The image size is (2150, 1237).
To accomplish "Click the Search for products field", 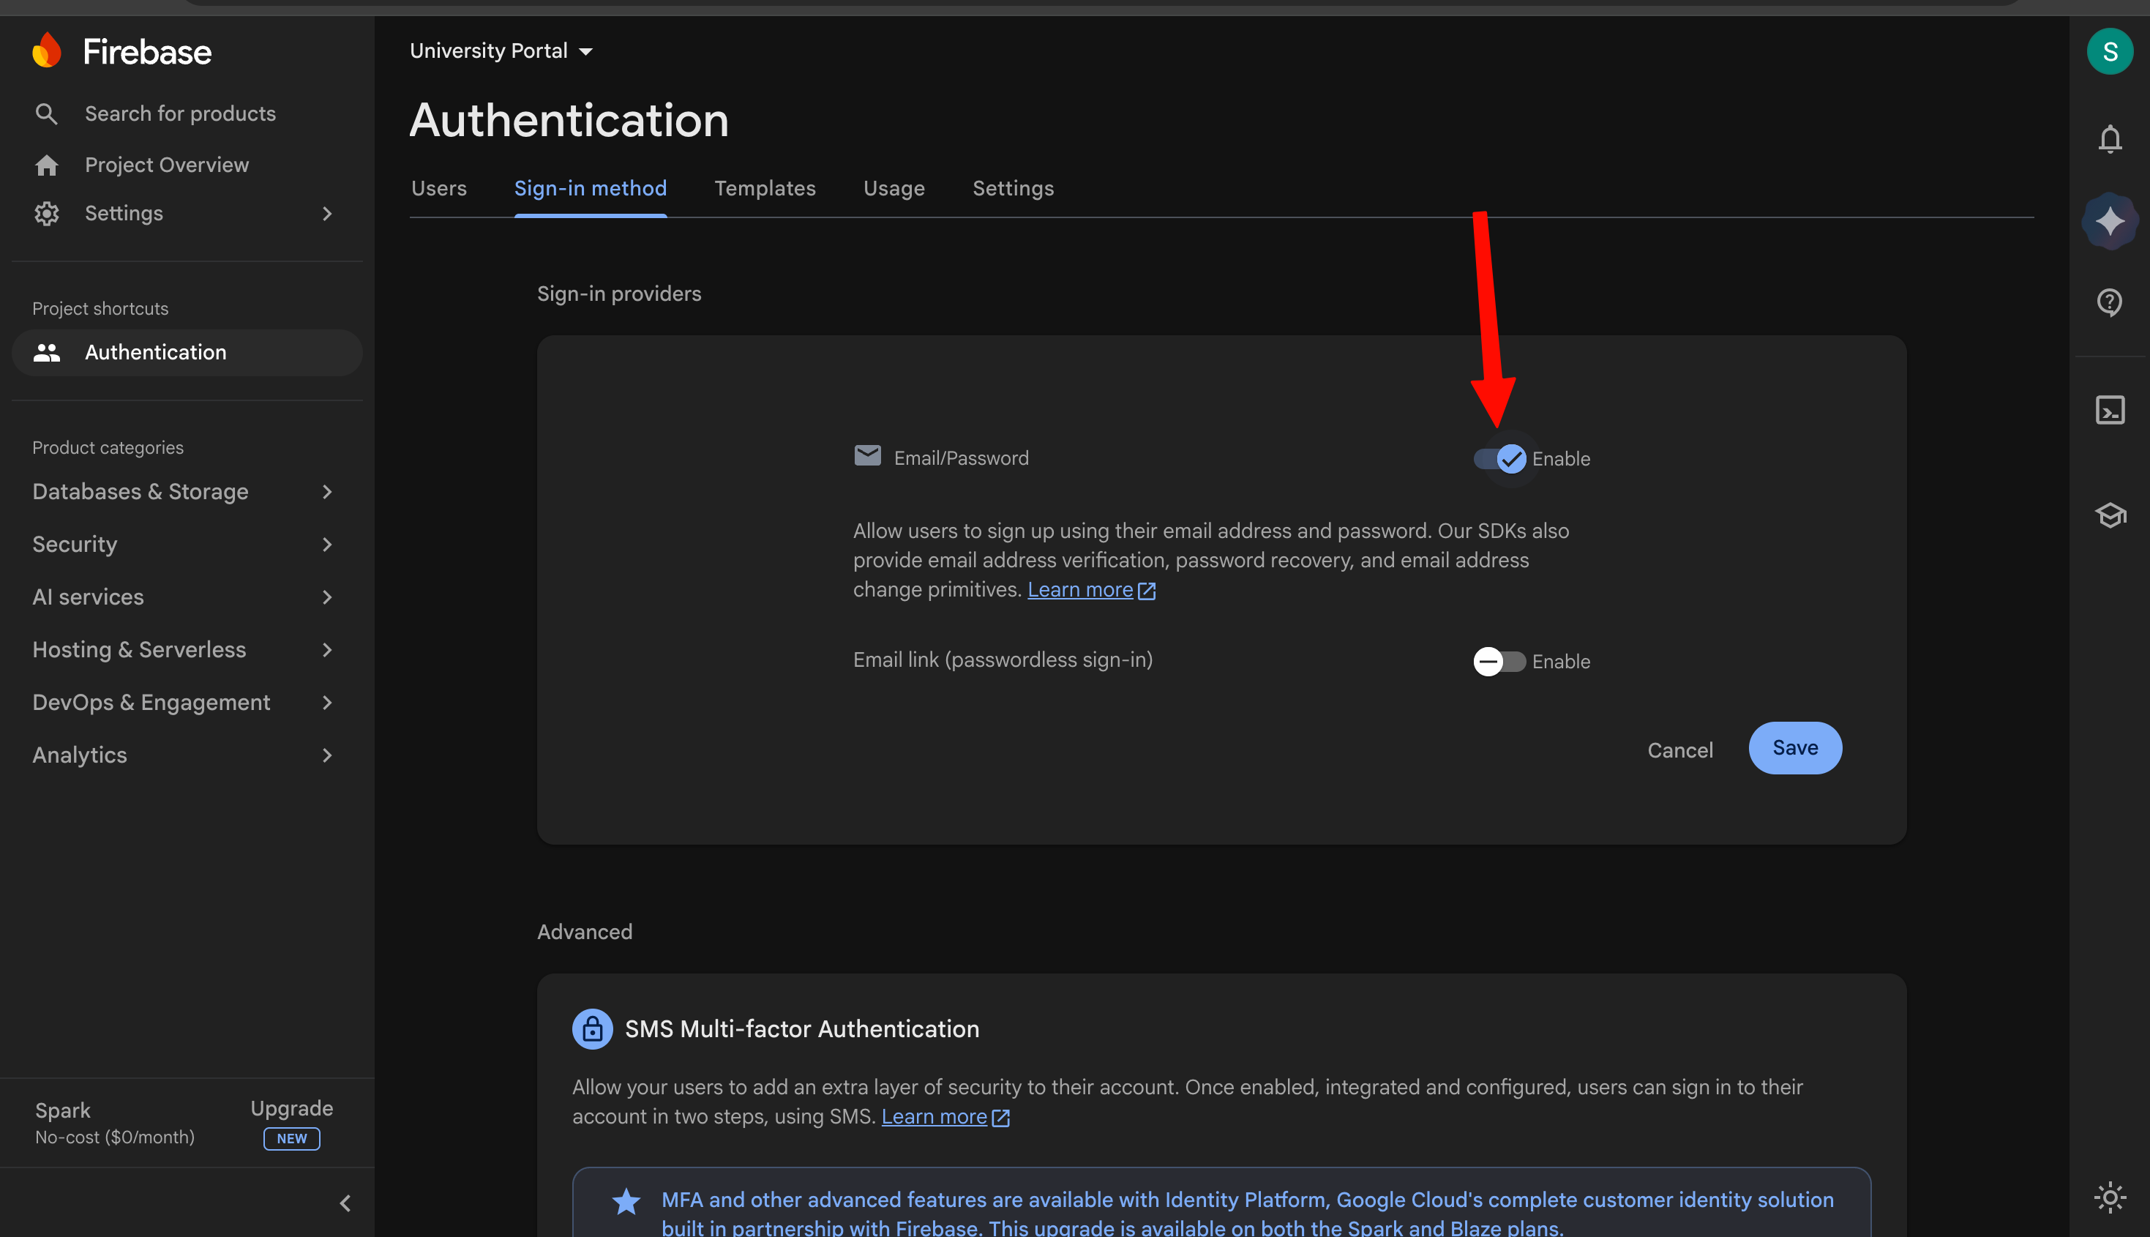I will click(x=180, y=114).
